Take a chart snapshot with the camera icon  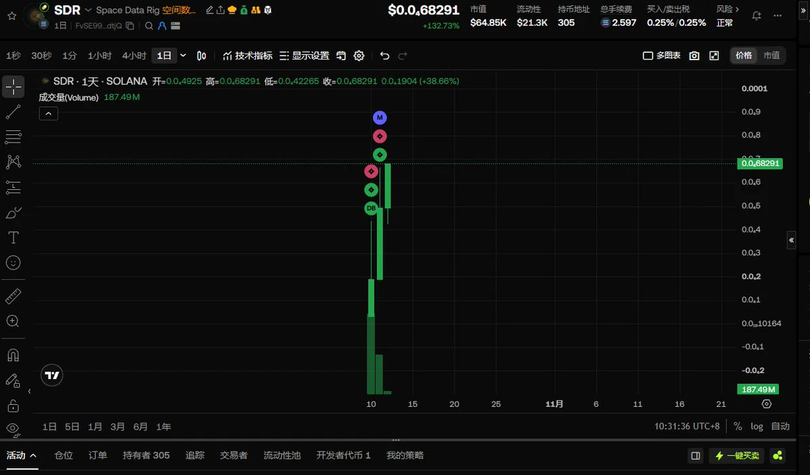(x=694, y=56)
